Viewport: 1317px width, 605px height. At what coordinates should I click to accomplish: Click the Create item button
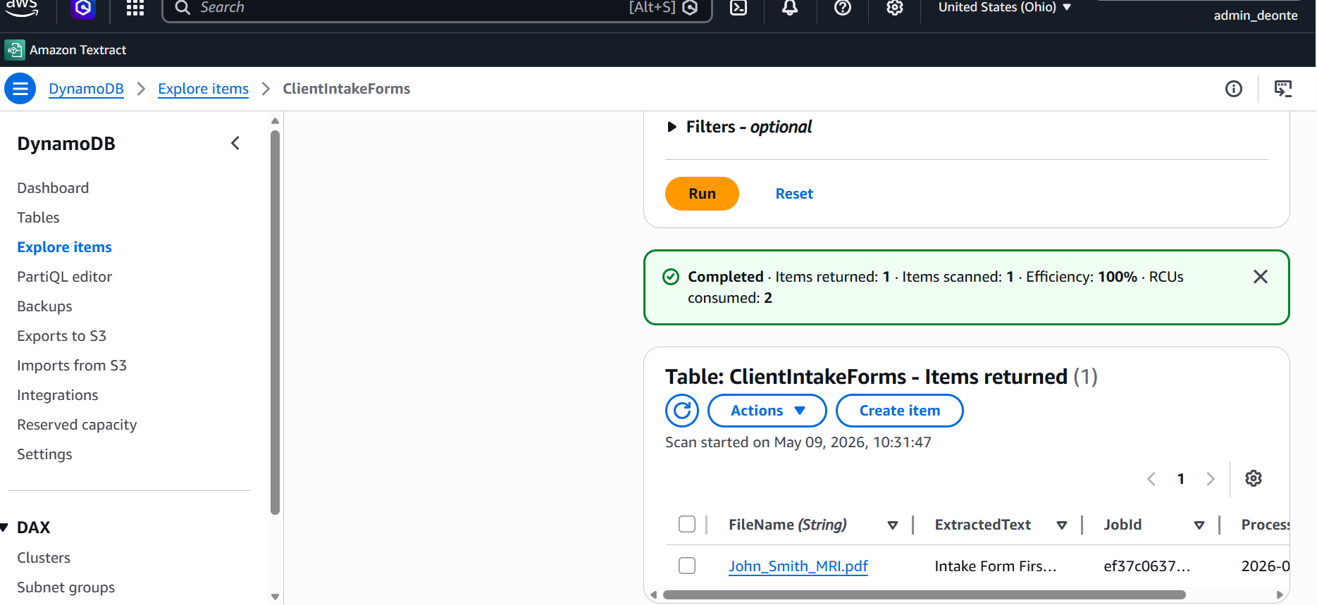[899, 411]
